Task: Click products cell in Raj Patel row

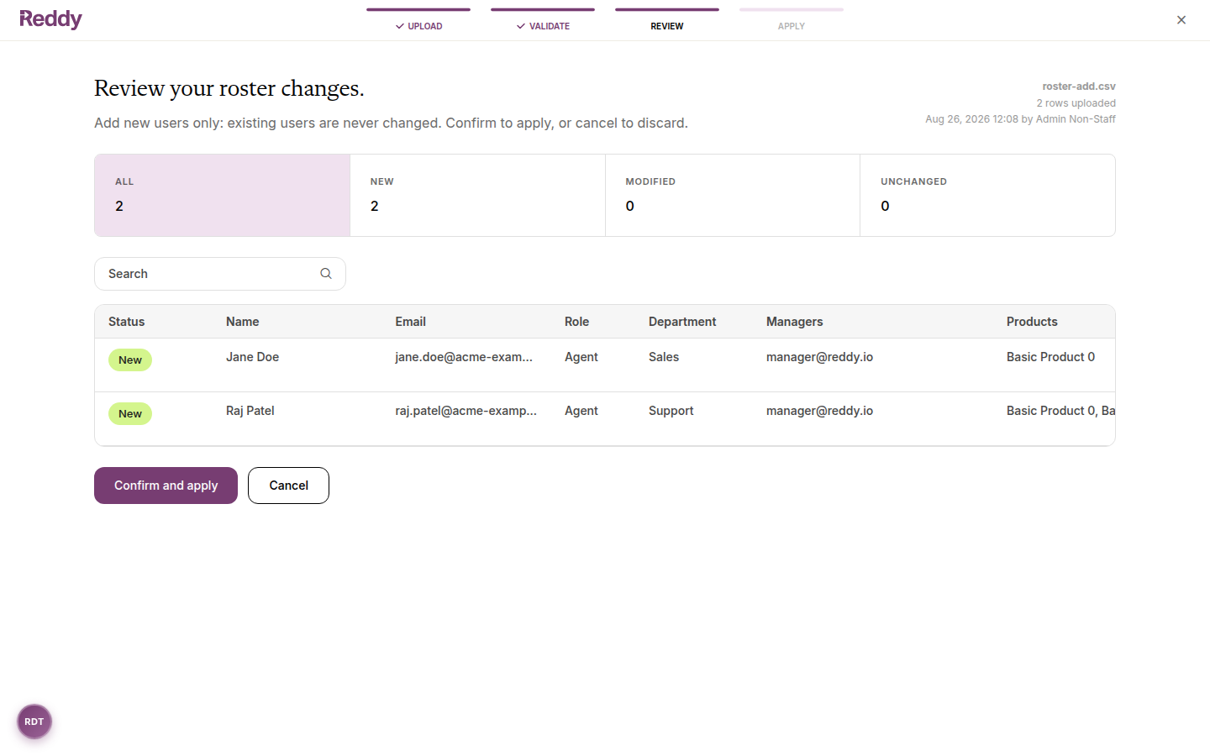Action: click(x=1060, y=411)
